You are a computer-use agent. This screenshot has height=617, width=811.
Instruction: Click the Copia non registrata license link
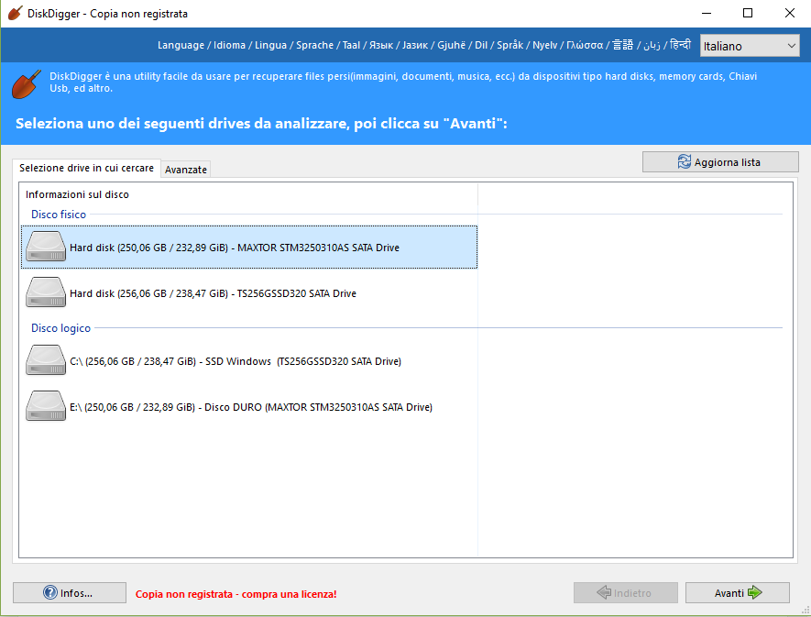point(236,594)
